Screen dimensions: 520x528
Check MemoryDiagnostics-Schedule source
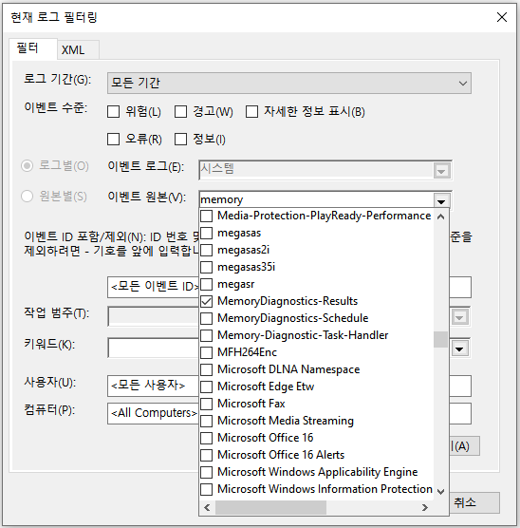point(206,318)
